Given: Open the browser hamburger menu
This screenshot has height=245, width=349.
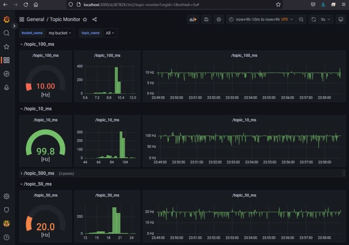Looking at the screenshot, I should point(343,4).
